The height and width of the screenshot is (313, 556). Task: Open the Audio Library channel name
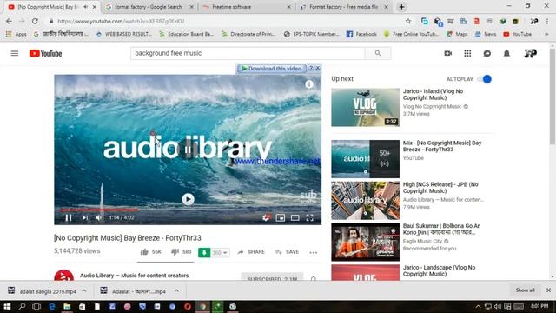134,276
